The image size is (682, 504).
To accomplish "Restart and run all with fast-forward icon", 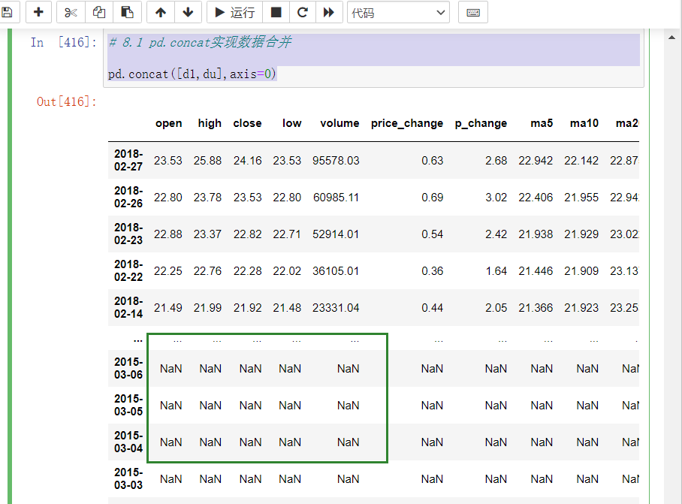I will pyautogui.click(x=329, y=12).
